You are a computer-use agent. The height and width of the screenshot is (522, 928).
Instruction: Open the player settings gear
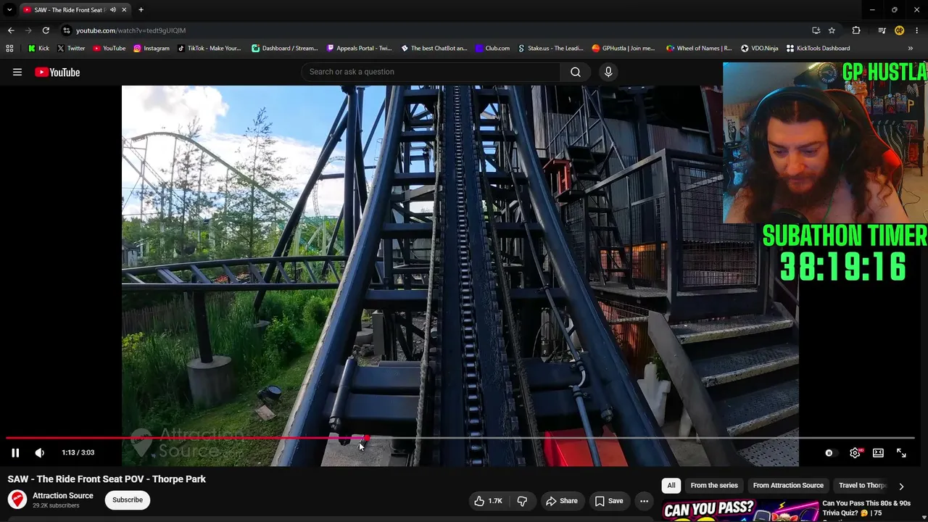[855, 452]
